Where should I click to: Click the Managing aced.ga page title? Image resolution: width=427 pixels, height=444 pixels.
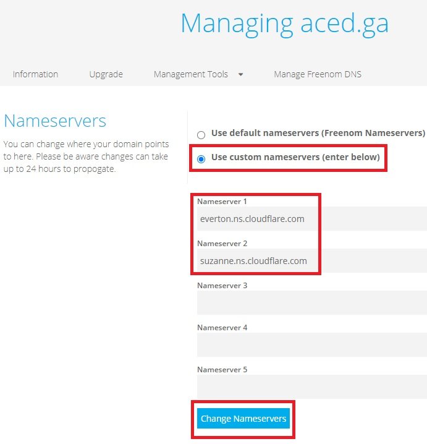tap(284, 23)
